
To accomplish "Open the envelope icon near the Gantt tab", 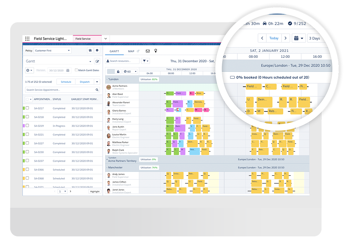I will tap(148, 51).
